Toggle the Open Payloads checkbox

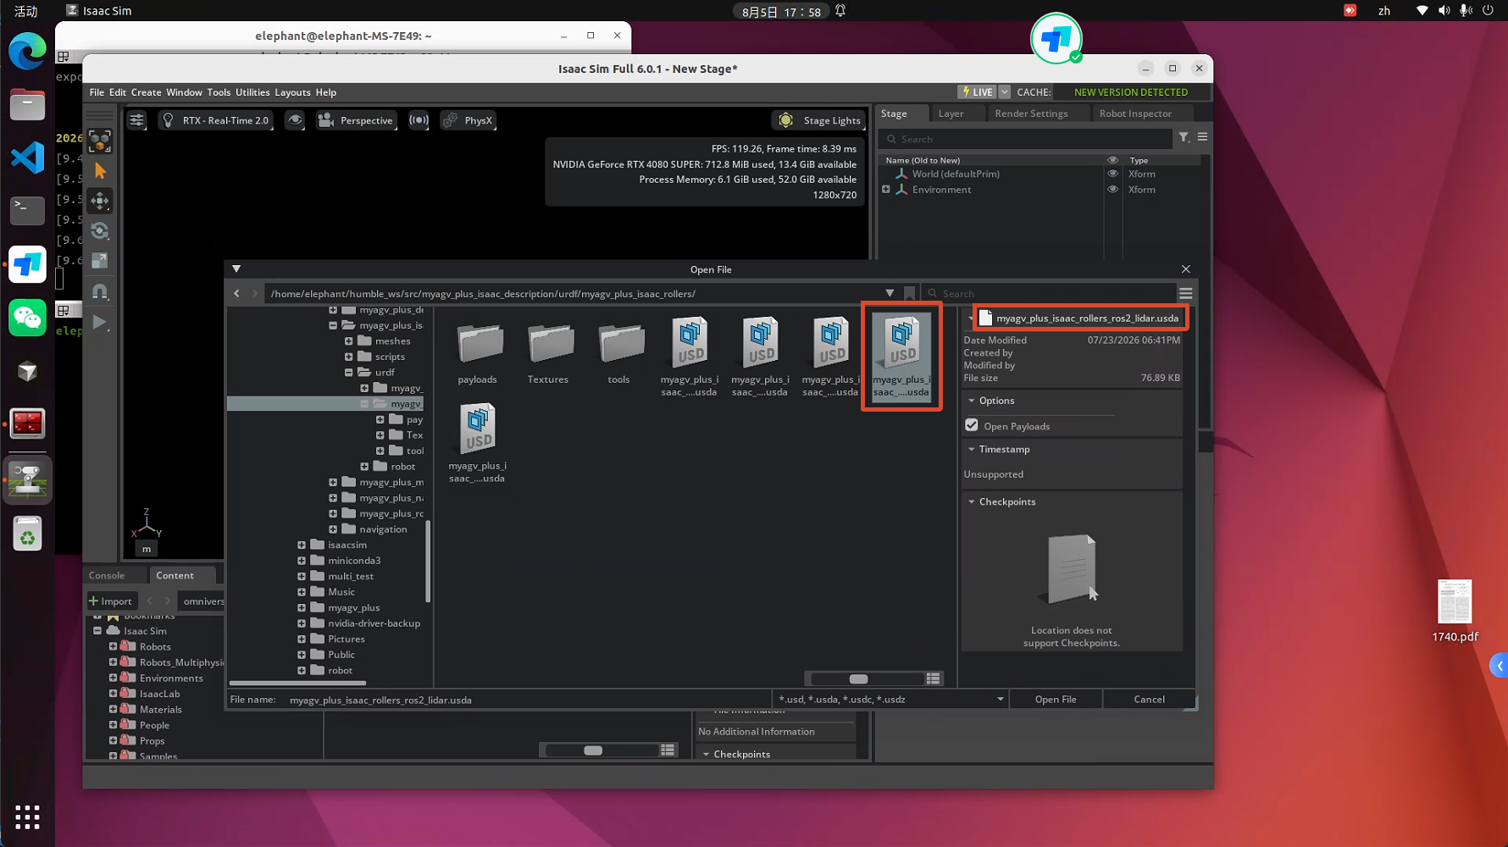(972, 425)
